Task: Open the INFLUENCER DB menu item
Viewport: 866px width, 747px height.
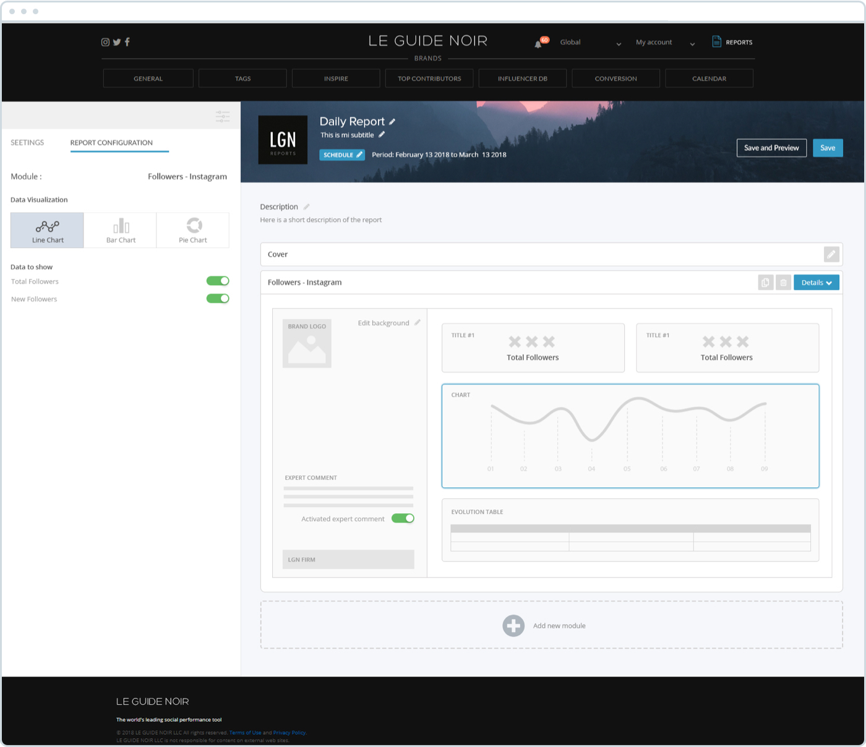Action: click(x=523, y=79)
